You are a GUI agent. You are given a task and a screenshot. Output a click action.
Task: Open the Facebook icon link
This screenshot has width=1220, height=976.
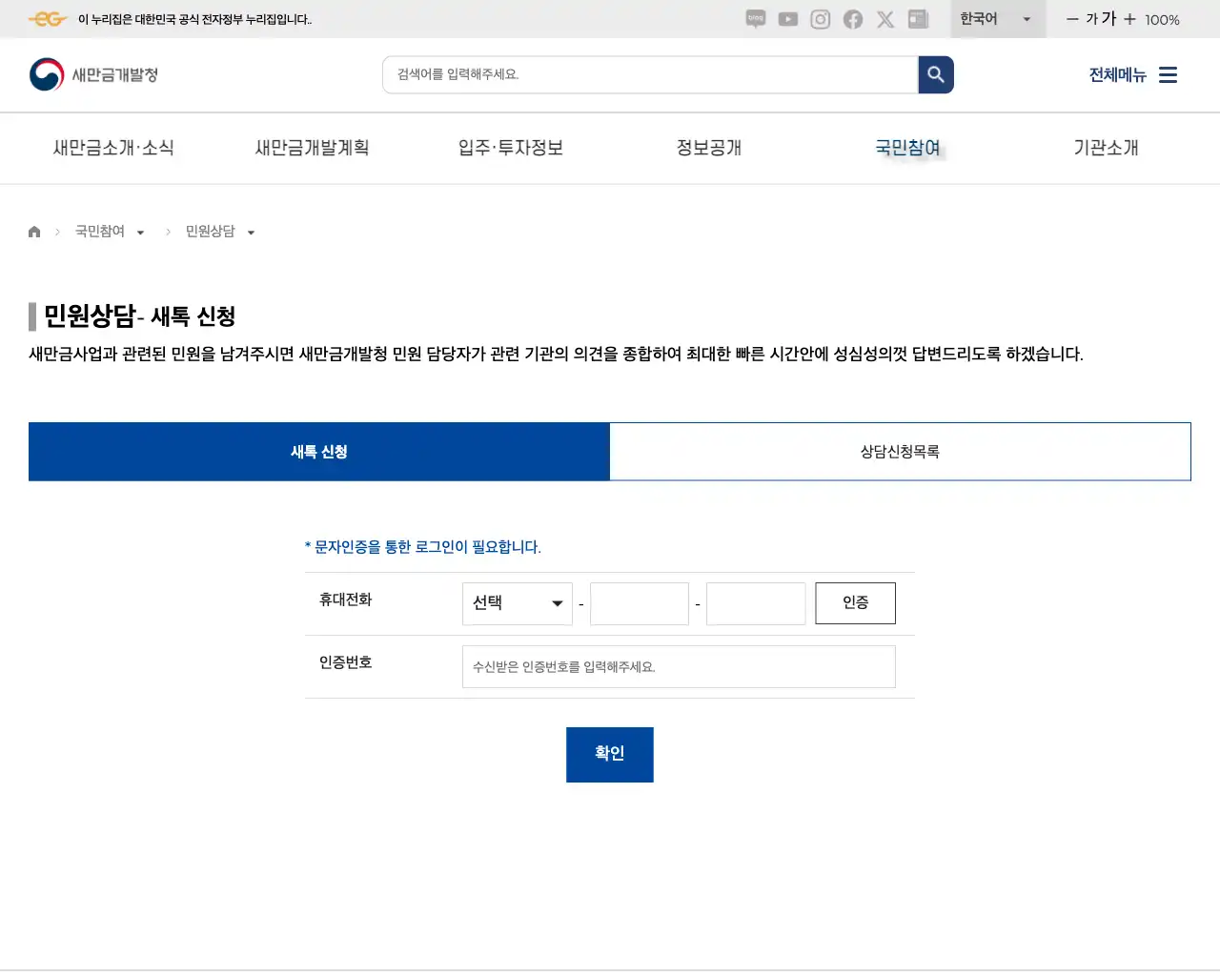[853, 19]
